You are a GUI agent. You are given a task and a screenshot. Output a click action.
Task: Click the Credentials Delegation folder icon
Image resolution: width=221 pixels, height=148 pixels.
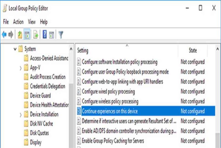coord(26,86)
